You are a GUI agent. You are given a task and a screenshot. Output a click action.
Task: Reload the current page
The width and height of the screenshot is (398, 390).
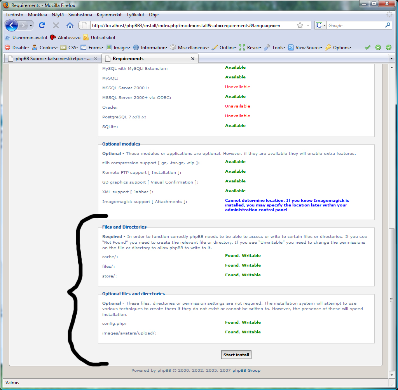42,26
